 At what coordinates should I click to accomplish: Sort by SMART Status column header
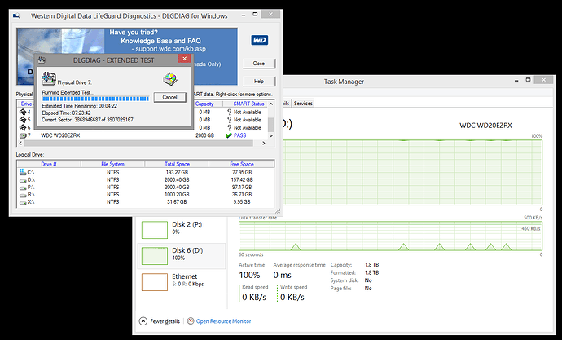(x=248, y=104)
